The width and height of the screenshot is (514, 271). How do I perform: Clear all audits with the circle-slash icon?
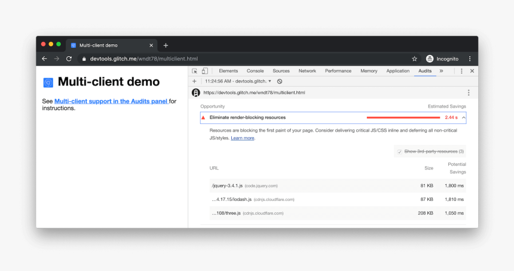tap(280, 81)
